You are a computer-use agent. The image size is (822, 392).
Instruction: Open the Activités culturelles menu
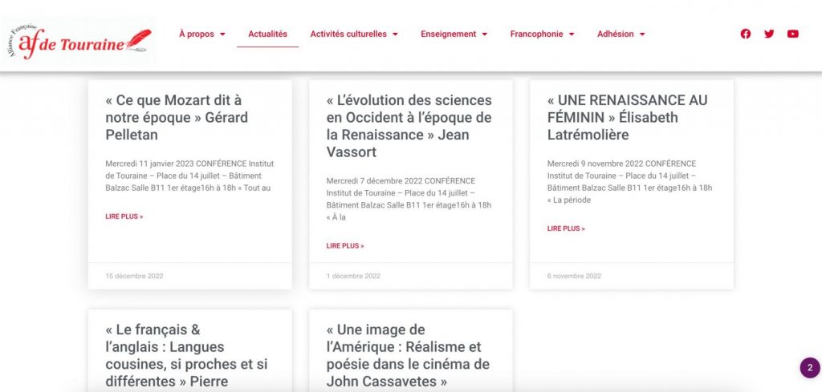(x=348, y=34)
